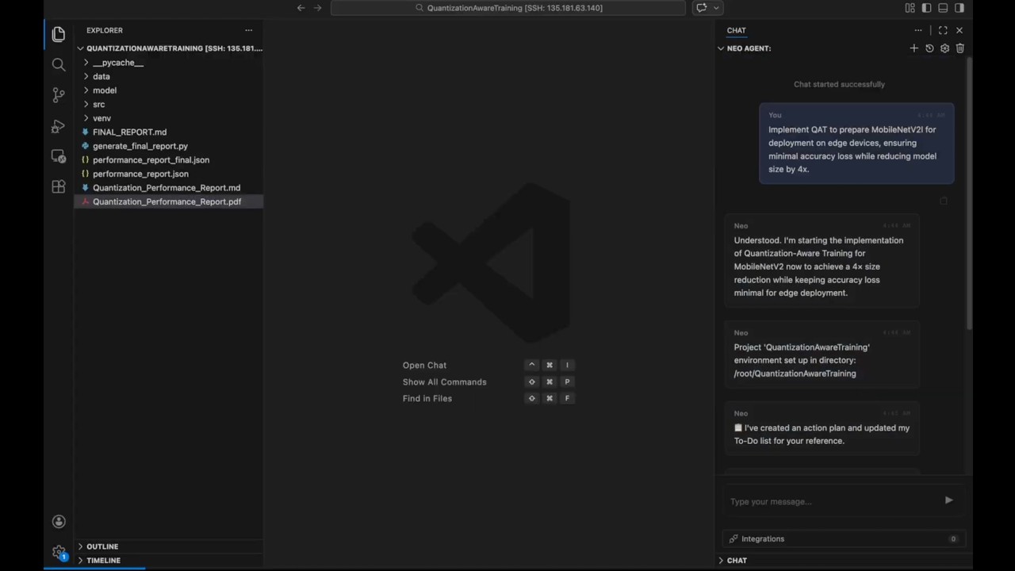Open the Accounts menu icon
Screen dimensions: 1015x571
[59, 521]
